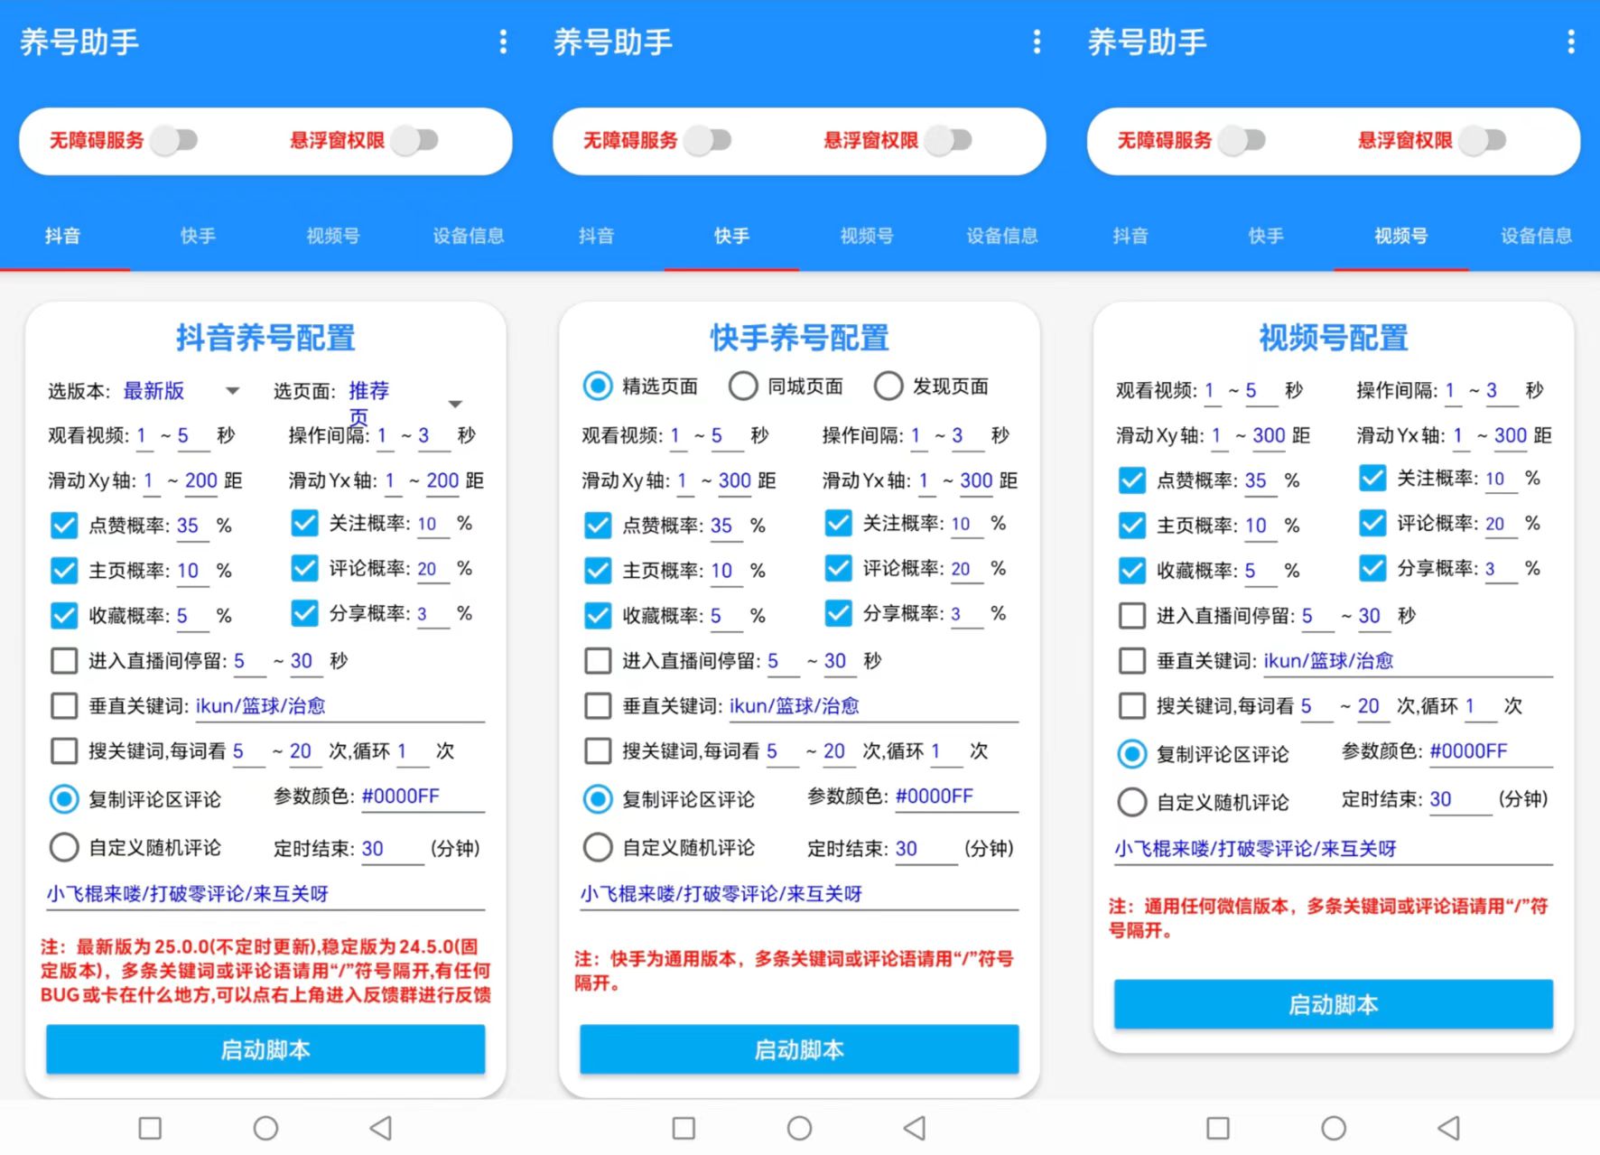Viewport: 1600px width, 1155px height.
Task: Switch to 抖音 tab in the middle screen
Action: 596,237
